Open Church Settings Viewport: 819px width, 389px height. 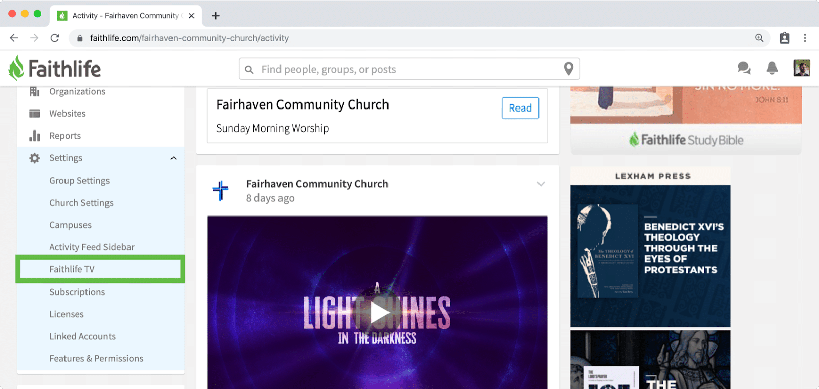click(x=81, y=203)
